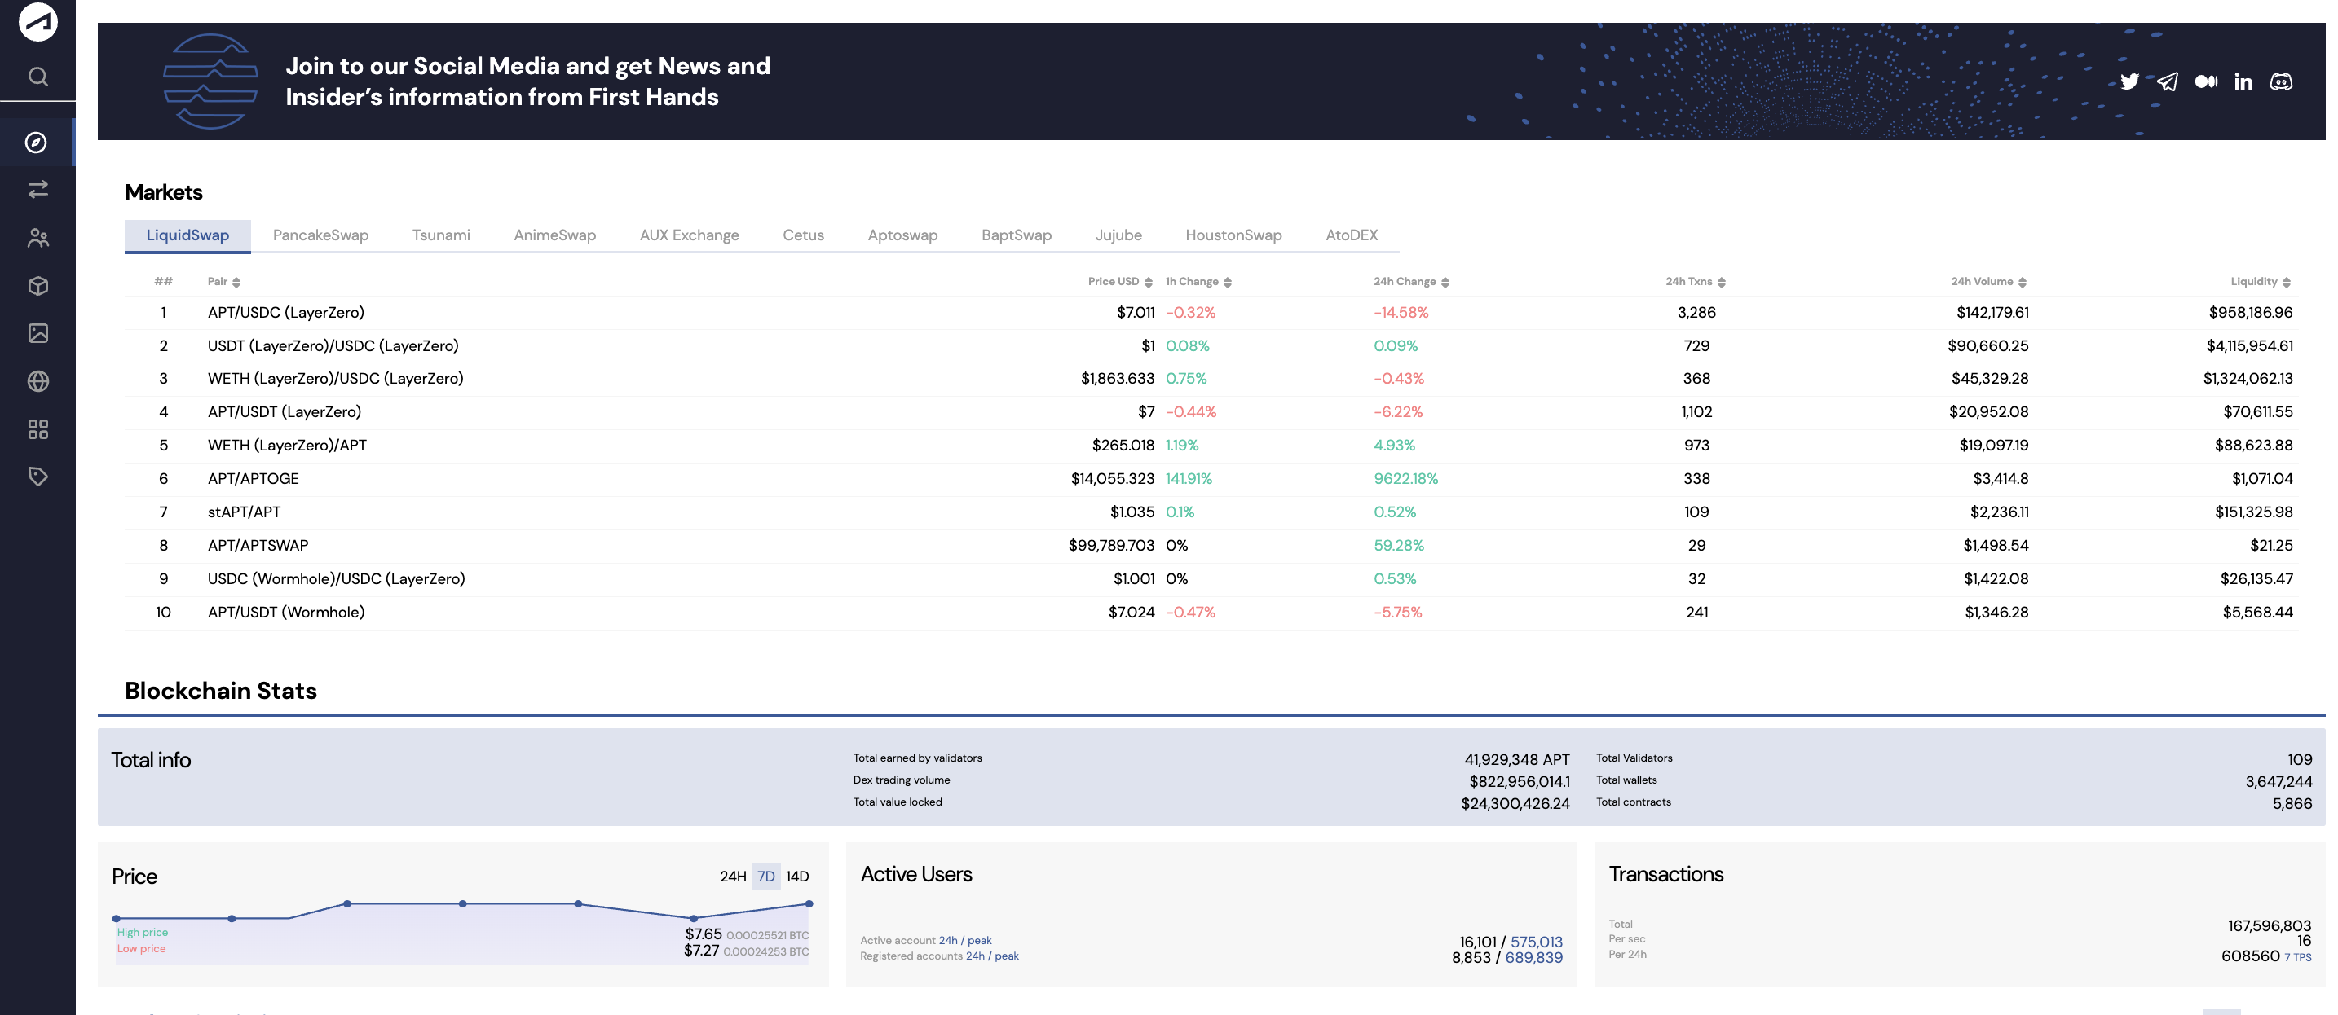Switch price chart to 24H range

(x=732, y=877)
